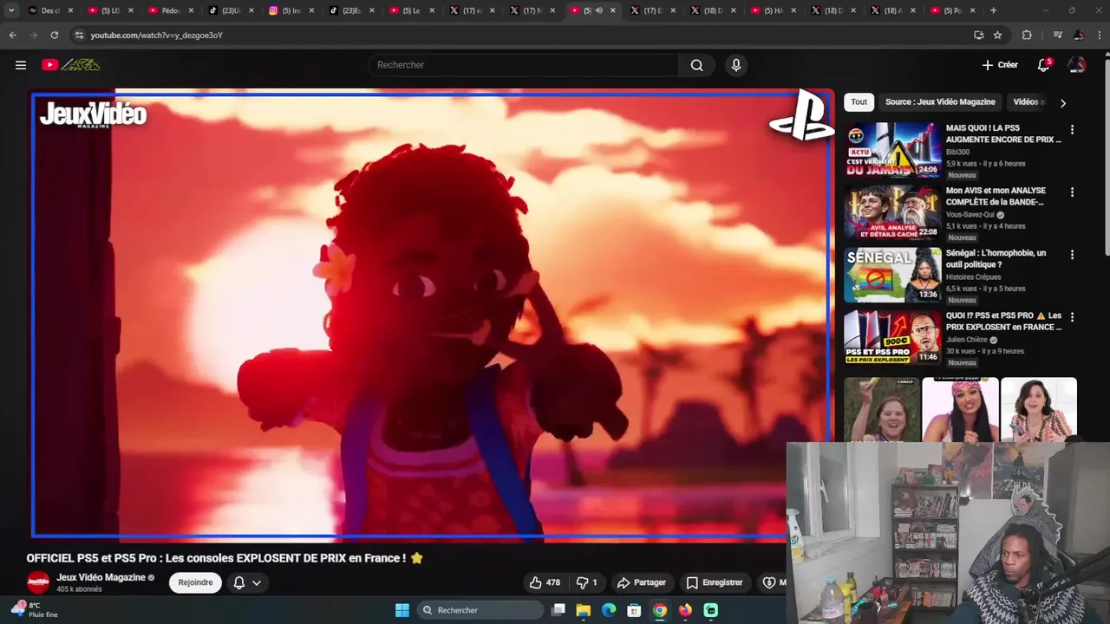The height and width of the screenshot is (624, 1110).
Task: Open Firefox from the taskbar
Action: [x=685, y=610]
